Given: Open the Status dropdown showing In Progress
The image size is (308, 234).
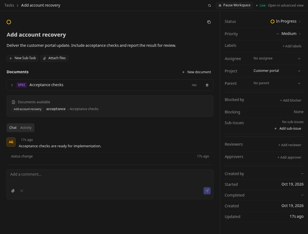Looking at the screenshot, I should tap(286, 21).
